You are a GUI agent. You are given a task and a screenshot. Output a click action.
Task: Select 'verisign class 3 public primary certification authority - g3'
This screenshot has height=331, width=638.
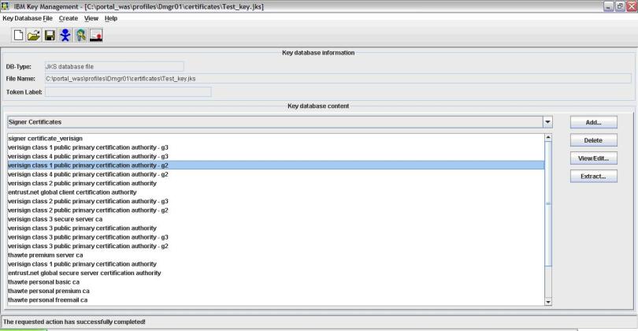[276, 237]
